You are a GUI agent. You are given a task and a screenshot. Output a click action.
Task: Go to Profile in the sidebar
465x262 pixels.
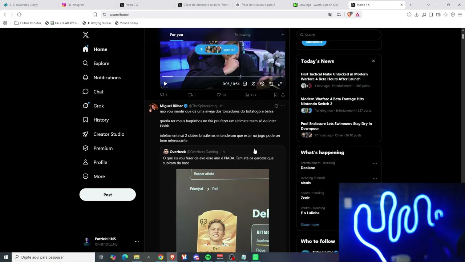point(95,162)
